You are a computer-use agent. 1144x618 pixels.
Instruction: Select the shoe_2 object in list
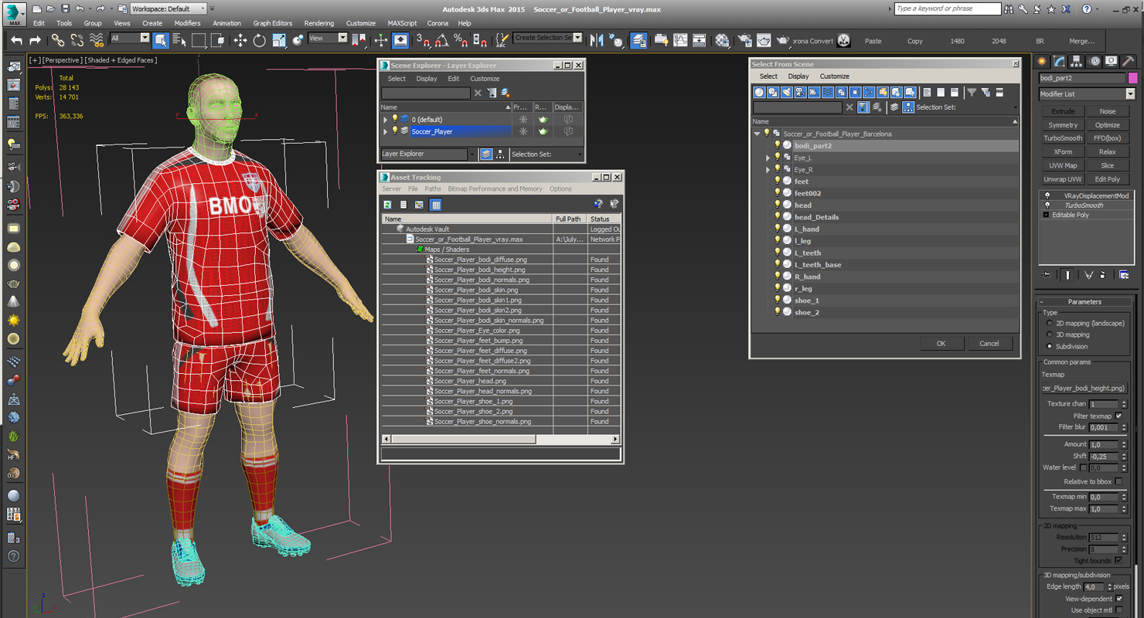pos(807,312)
